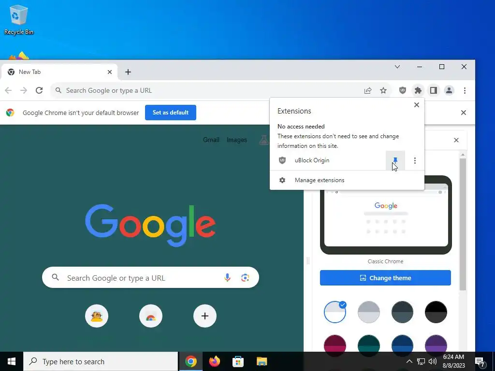Viewport: 495px width, 371px height.
Task: Open the tab search chevron
Action: coord(397,67)
